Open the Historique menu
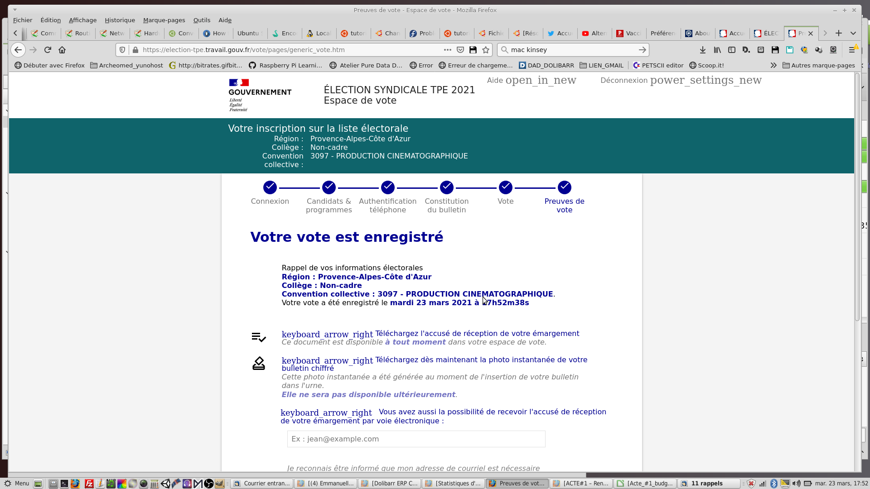Viewport: 870px width, 489px height. tap(120, 20)
